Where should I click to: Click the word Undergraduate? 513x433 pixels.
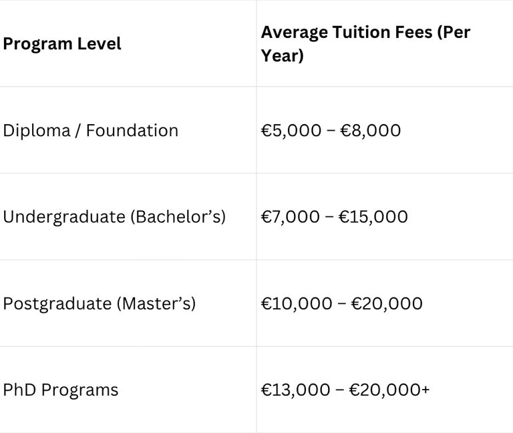click(x=59, y=217)
